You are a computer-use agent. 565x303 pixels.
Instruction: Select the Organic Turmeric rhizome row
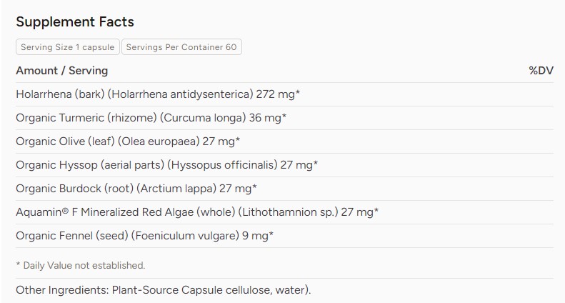[x=285, y=118]
